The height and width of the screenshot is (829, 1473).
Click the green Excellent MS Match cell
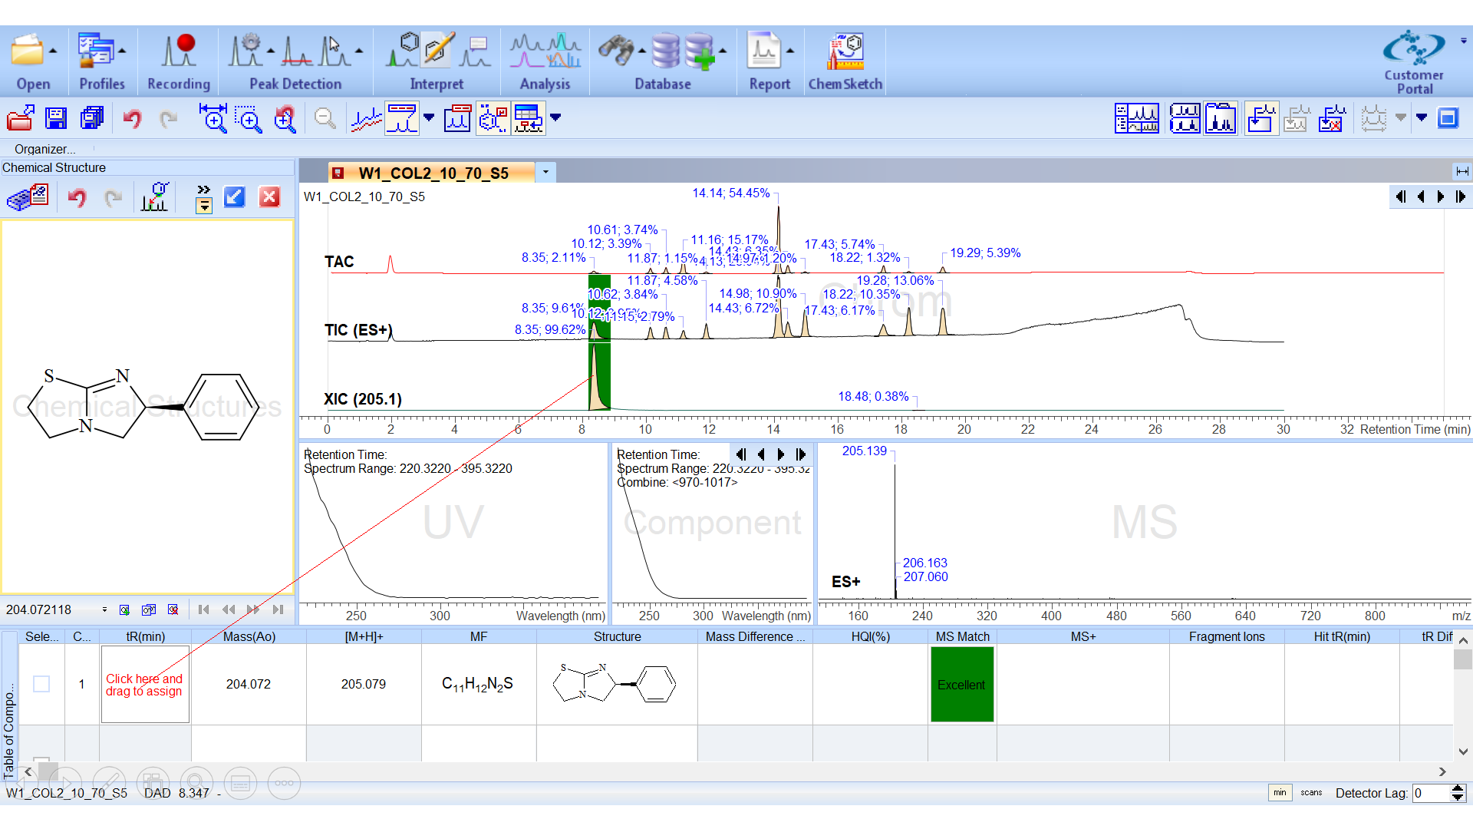point(962,684)
